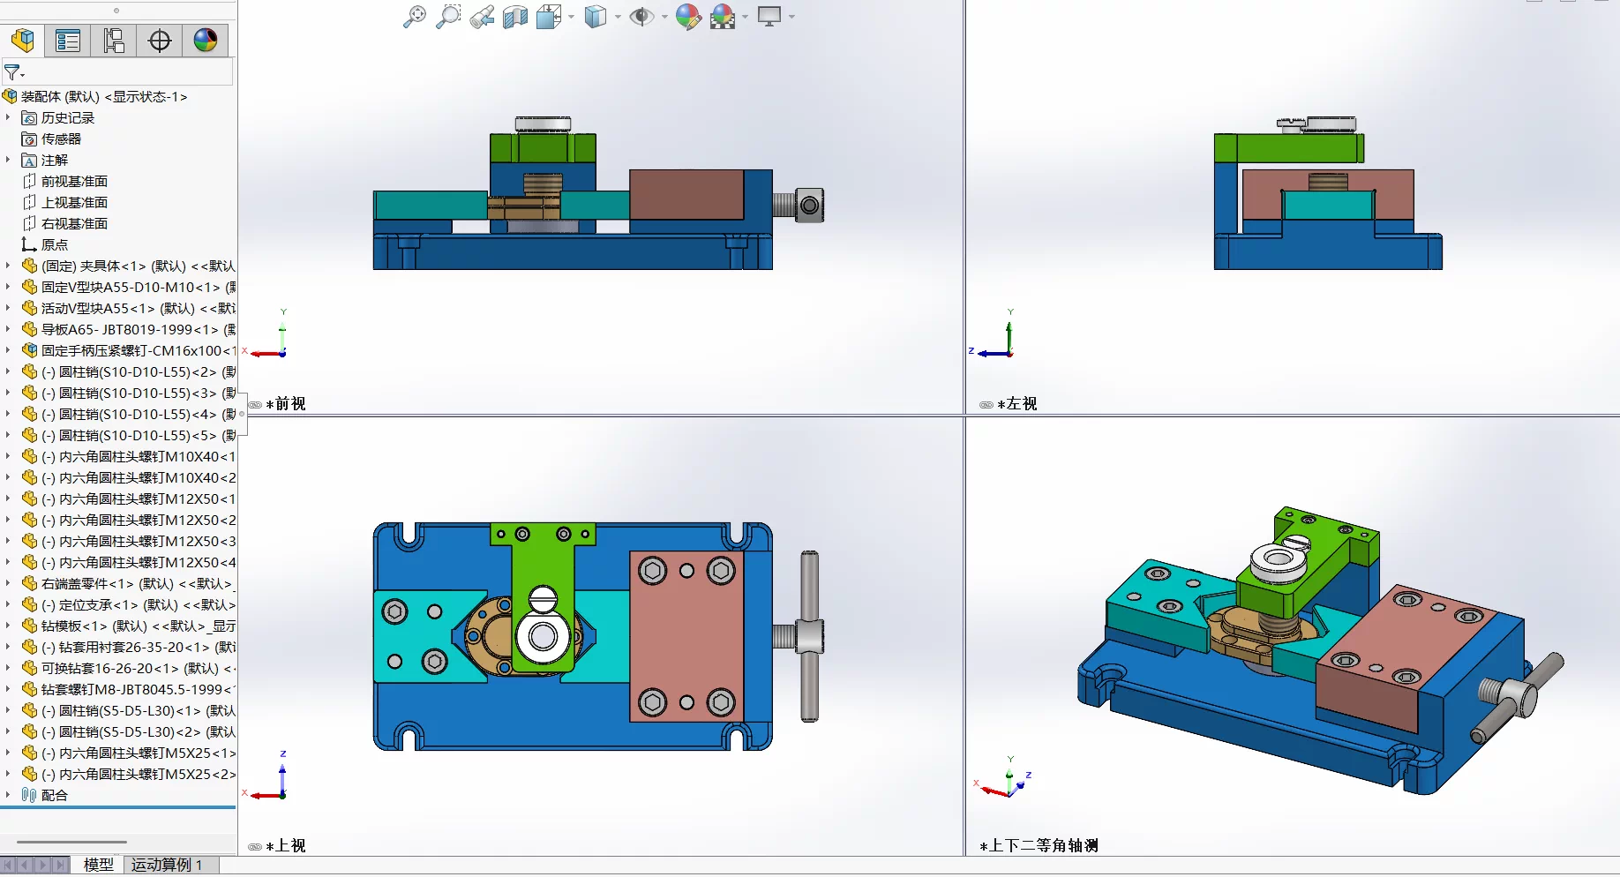The height and width of the screenshot is (877, 1620).
Task: Select the Zoom to Area tool
Action: (x=448, y=17)
